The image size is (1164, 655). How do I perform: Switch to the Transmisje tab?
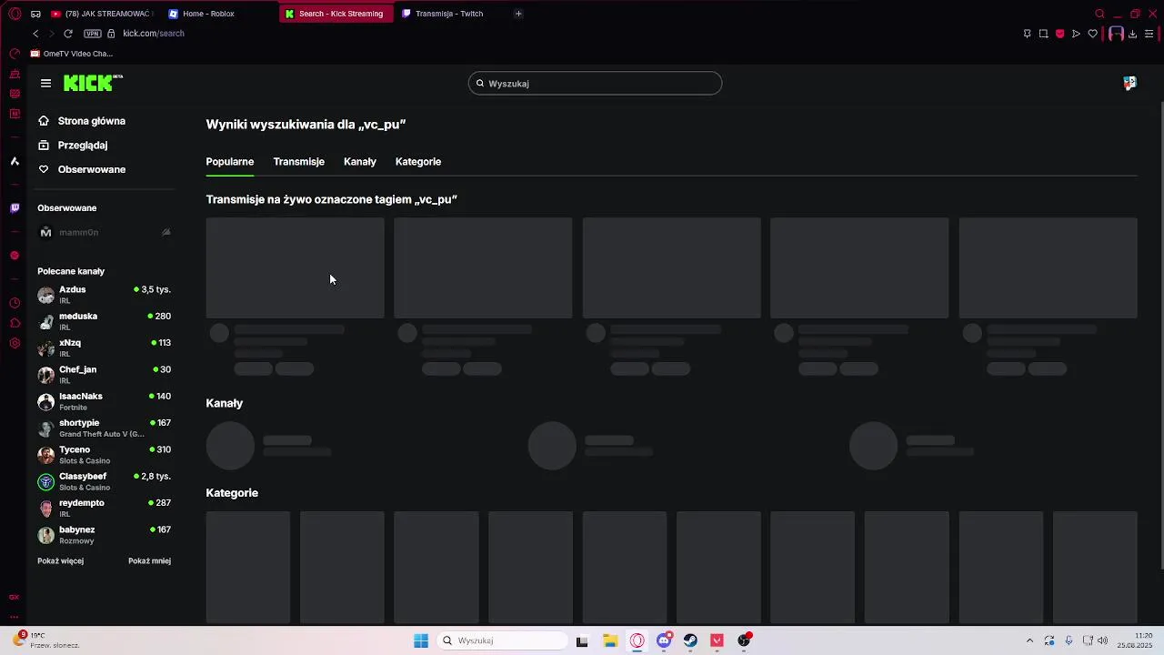(298, 162)
